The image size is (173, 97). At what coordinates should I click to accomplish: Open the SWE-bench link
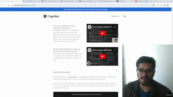point(73,77)
